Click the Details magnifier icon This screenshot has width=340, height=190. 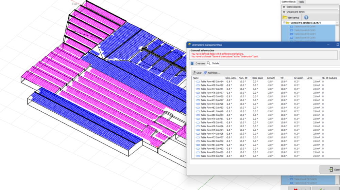tap(209, 63)
